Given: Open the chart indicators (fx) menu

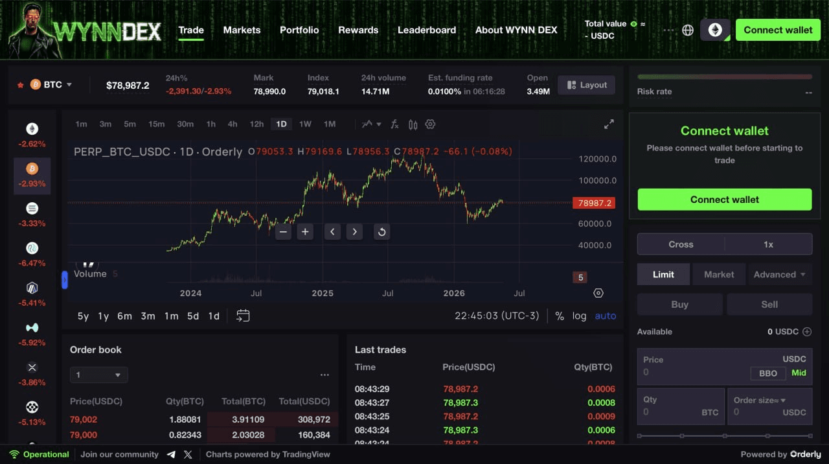Looking at the screenshot, I should pos(394,124).
